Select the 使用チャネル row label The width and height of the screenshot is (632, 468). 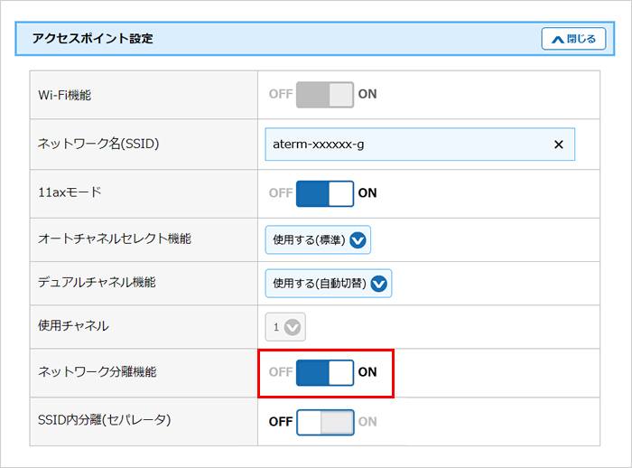click(x=73, y=326)
